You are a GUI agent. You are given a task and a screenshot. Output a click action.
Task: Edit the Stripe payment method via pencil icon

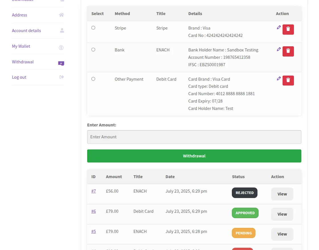pos(279,27)
